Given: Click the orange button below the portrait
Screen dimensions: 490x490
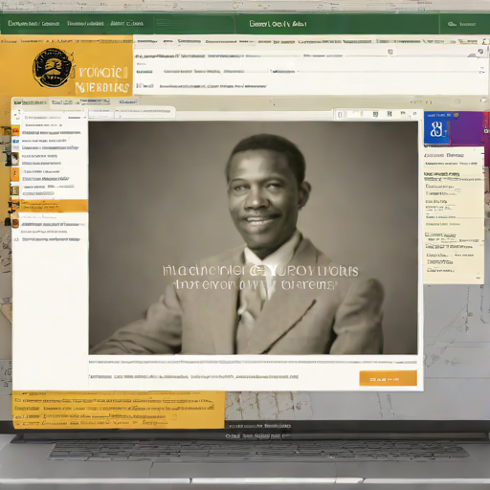Looking at the screenshot, I should coord(388,378).
